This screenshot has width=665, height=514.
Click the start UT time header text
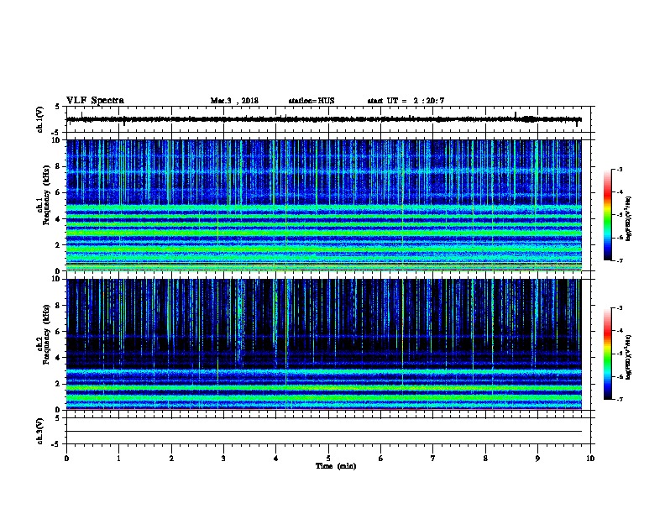[x=406, y=101]
